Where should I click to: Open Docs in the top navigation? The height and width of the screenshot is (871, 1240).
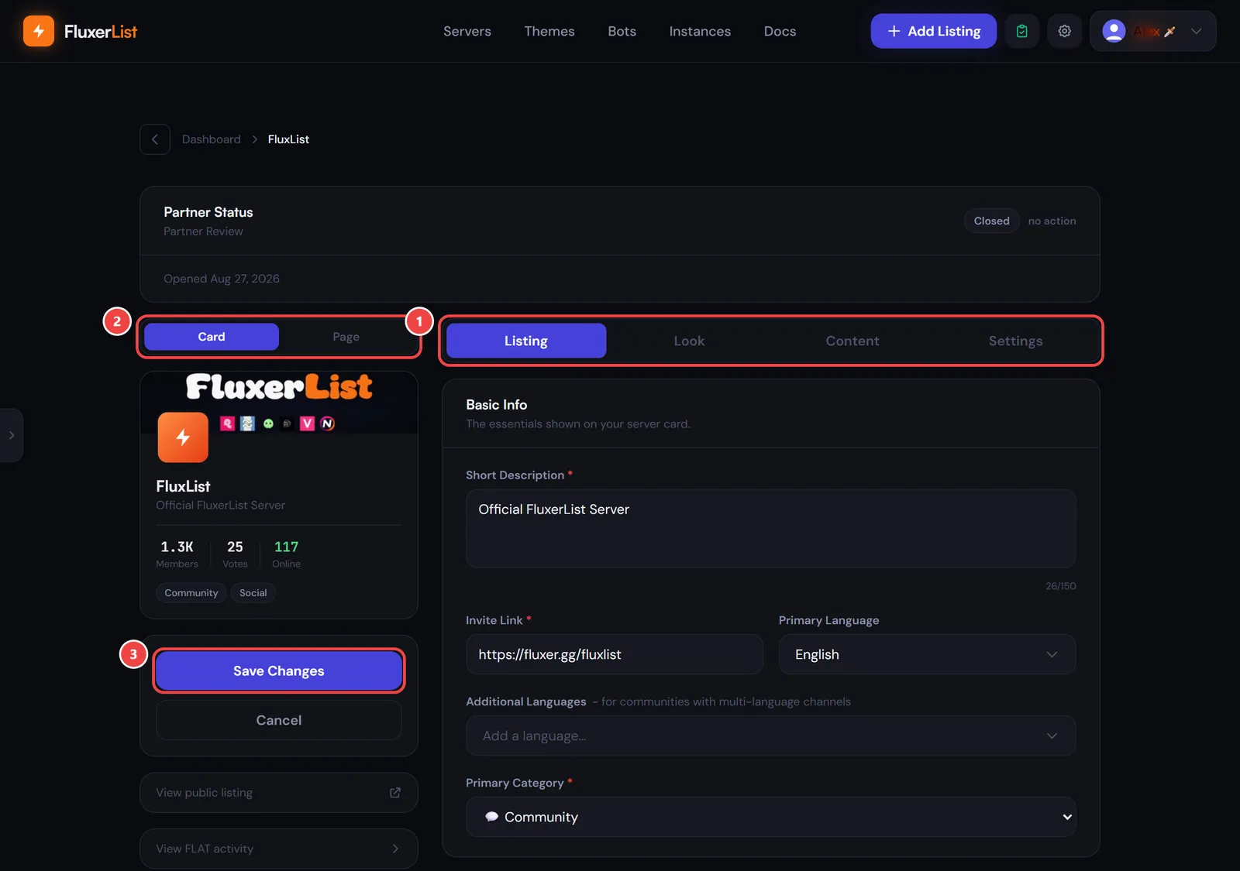(780, 31)
